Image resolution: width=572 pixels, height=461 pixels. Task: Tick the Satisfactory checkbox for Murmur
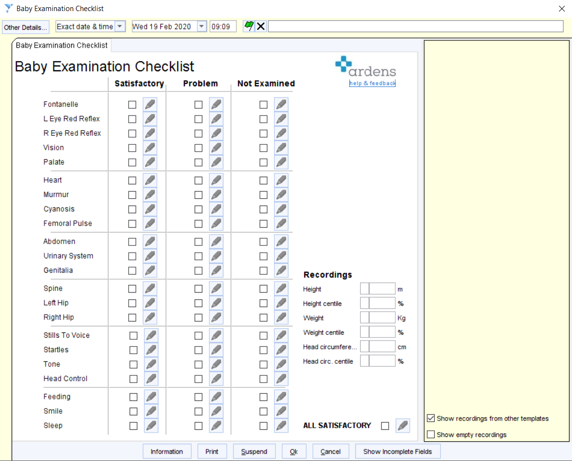point(132,194)
